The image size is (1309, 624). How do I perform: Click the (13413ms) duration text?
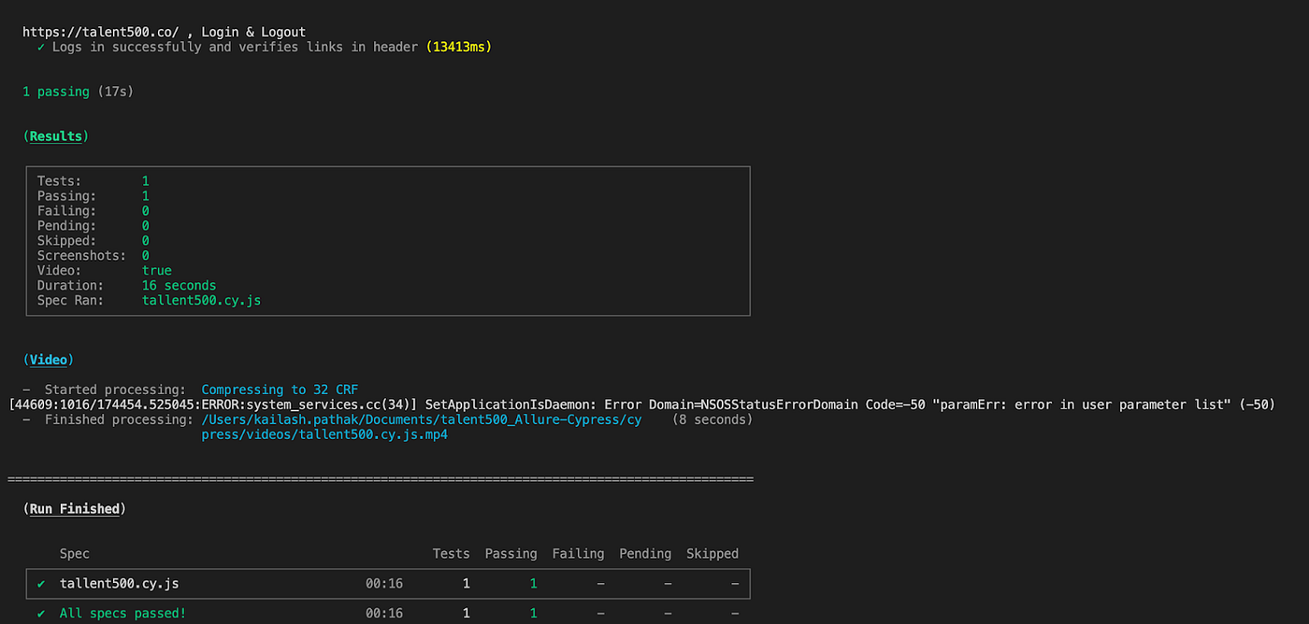point(459,47)
